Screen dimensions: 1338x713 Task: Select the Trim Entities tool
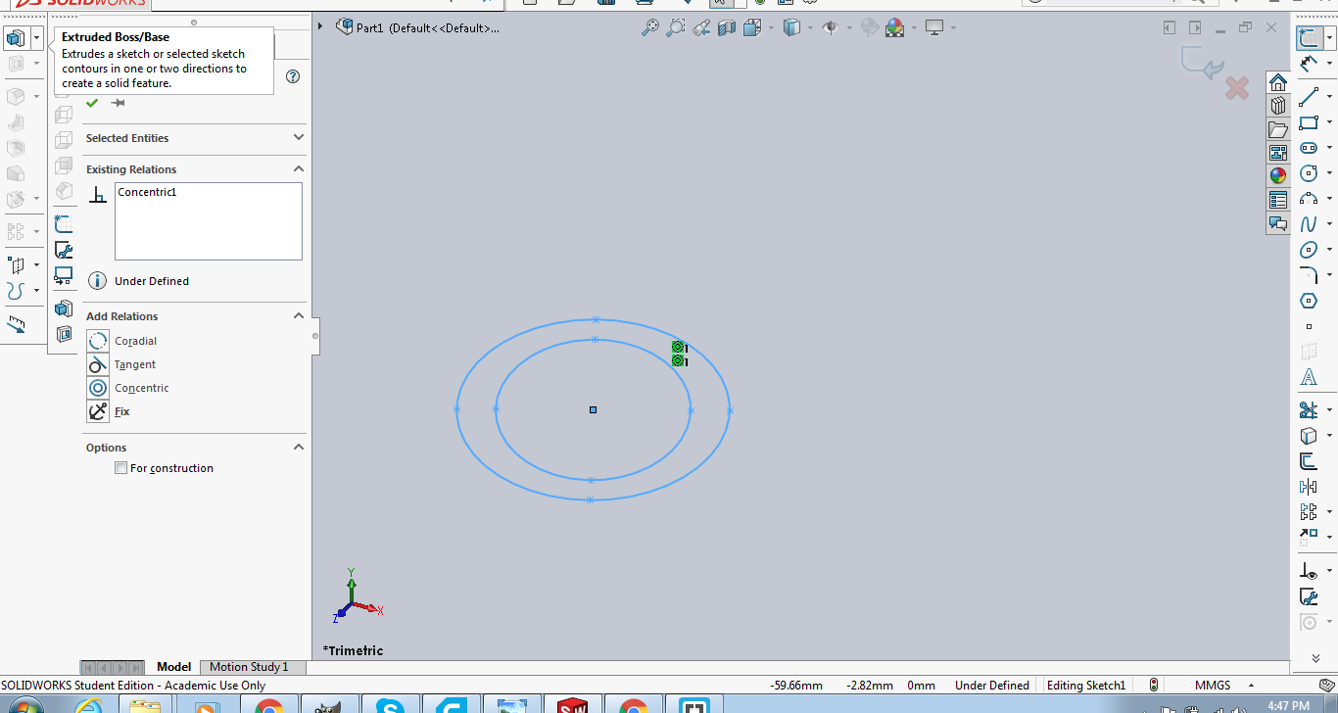click(x=1309, y=409)
